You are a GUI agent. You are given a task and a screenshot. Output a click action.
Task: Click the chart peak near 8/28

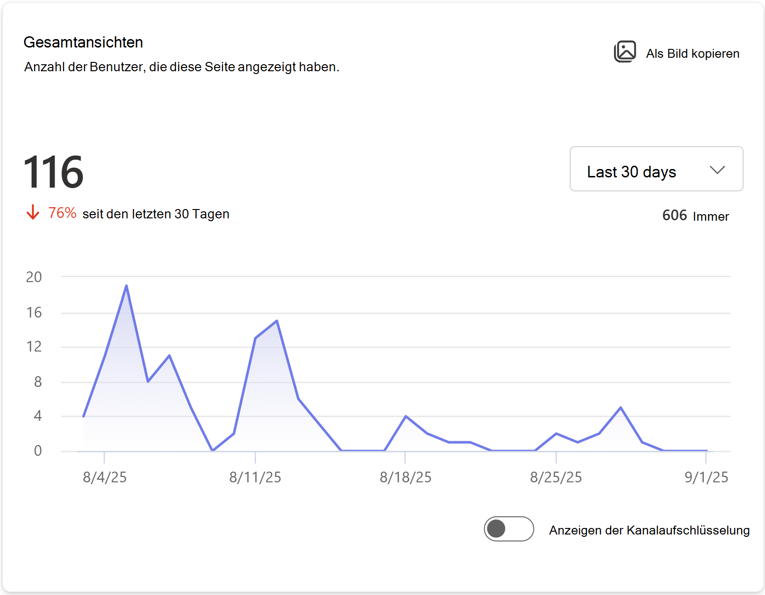(620, 408)
